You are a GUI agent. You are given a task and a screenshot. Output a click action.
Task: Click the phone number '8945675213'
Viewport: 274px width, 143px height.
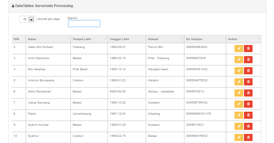[195, 92]
